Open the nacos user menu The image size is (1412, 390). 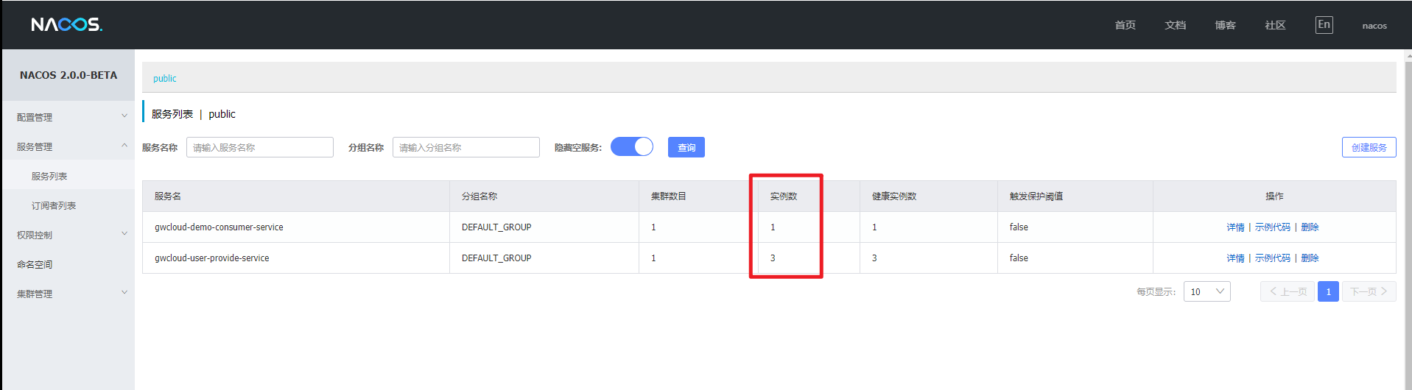(1374, 26)
